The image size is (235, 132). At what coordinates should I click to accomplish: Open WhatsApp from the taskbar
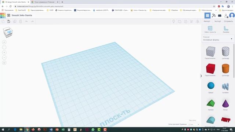(93, 129)
